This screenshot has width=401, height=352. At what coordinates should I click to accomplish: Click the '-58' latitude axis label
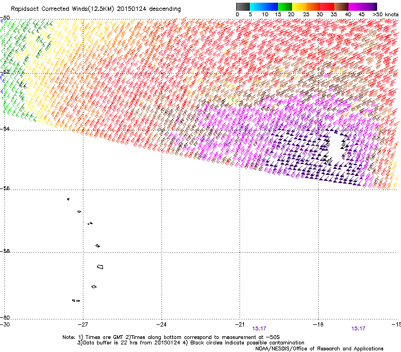click(5, 251)
